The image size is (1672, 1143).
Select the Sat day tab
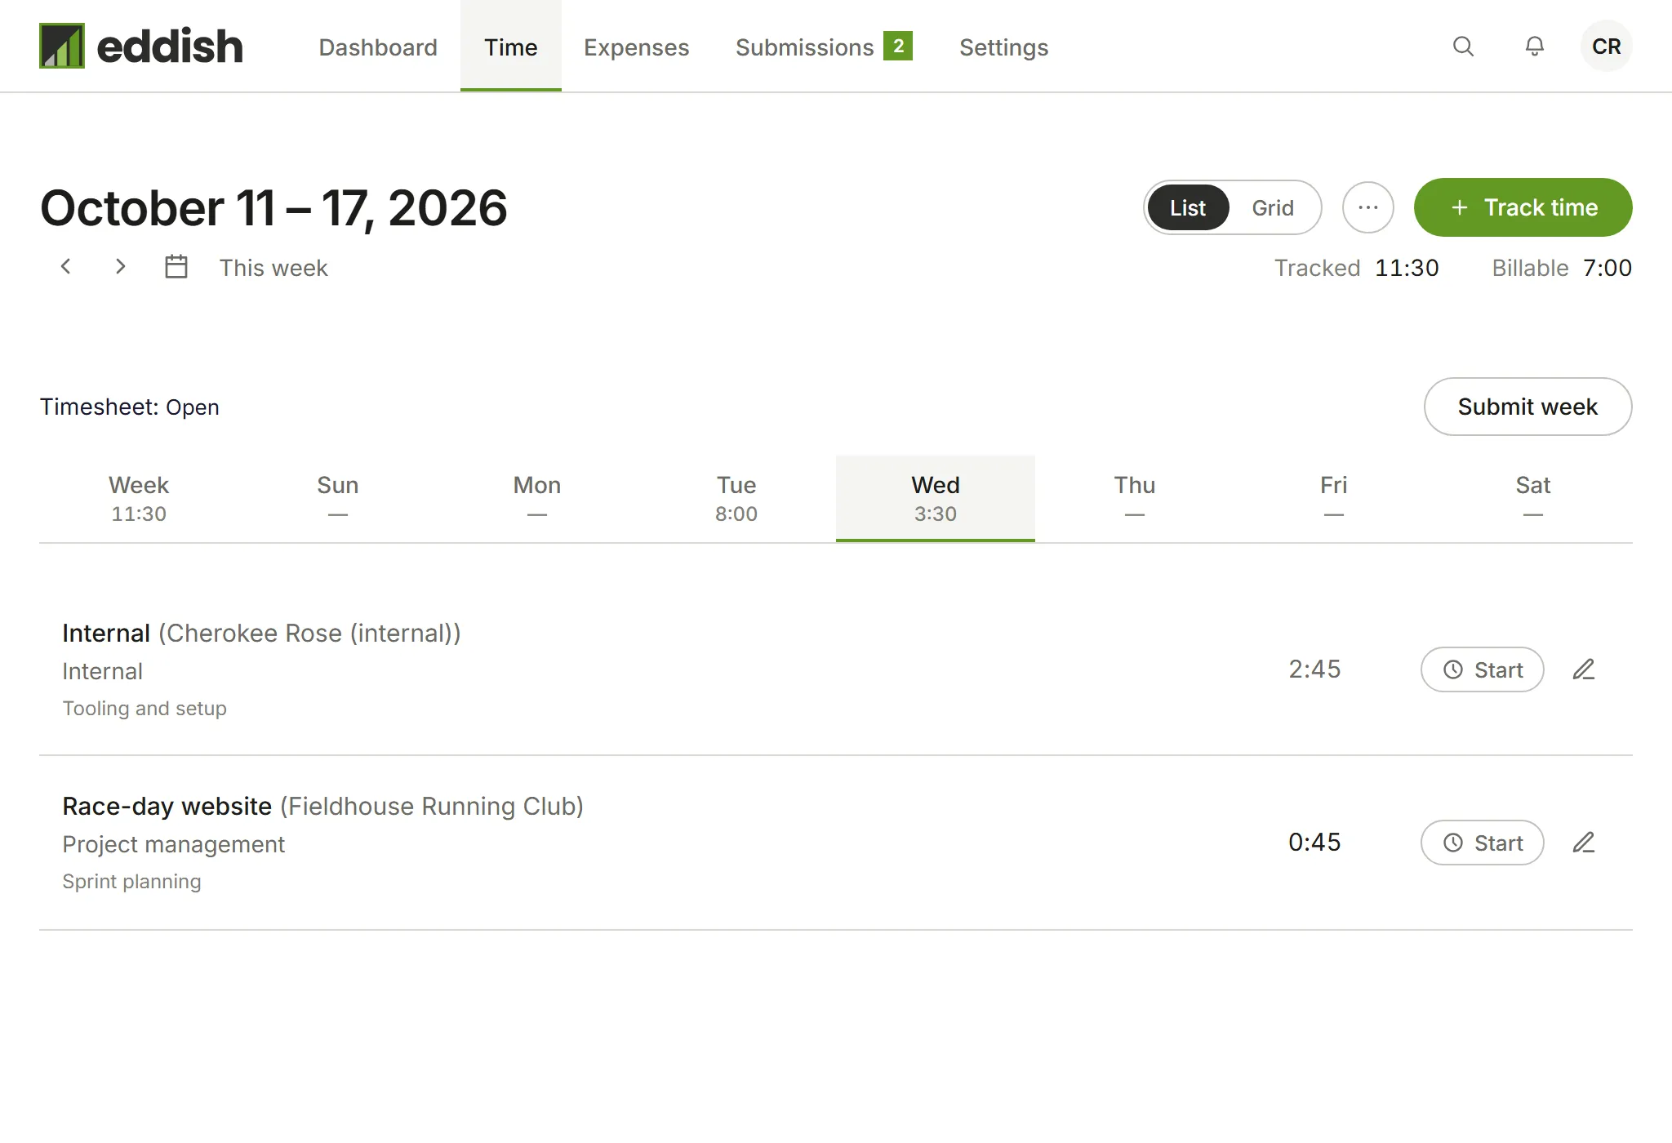click(x=1533, y=498)
